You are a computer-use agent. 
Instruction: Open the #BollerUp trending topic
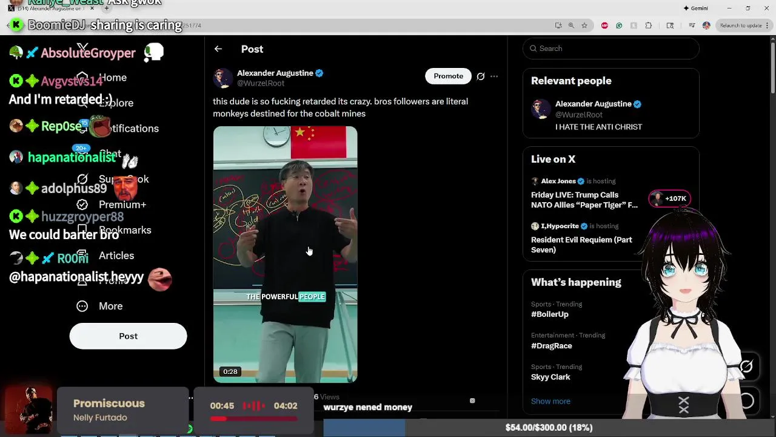(x=550, y=314)
